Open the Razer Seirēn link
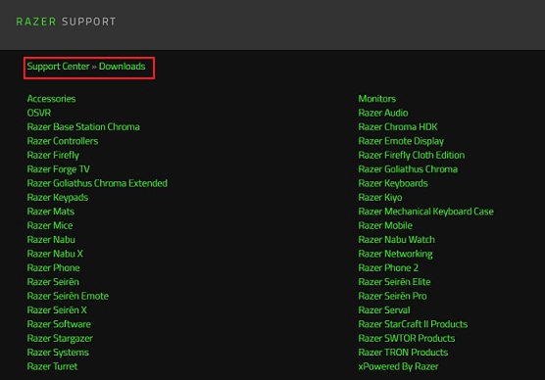 click(x=53, y=282)
